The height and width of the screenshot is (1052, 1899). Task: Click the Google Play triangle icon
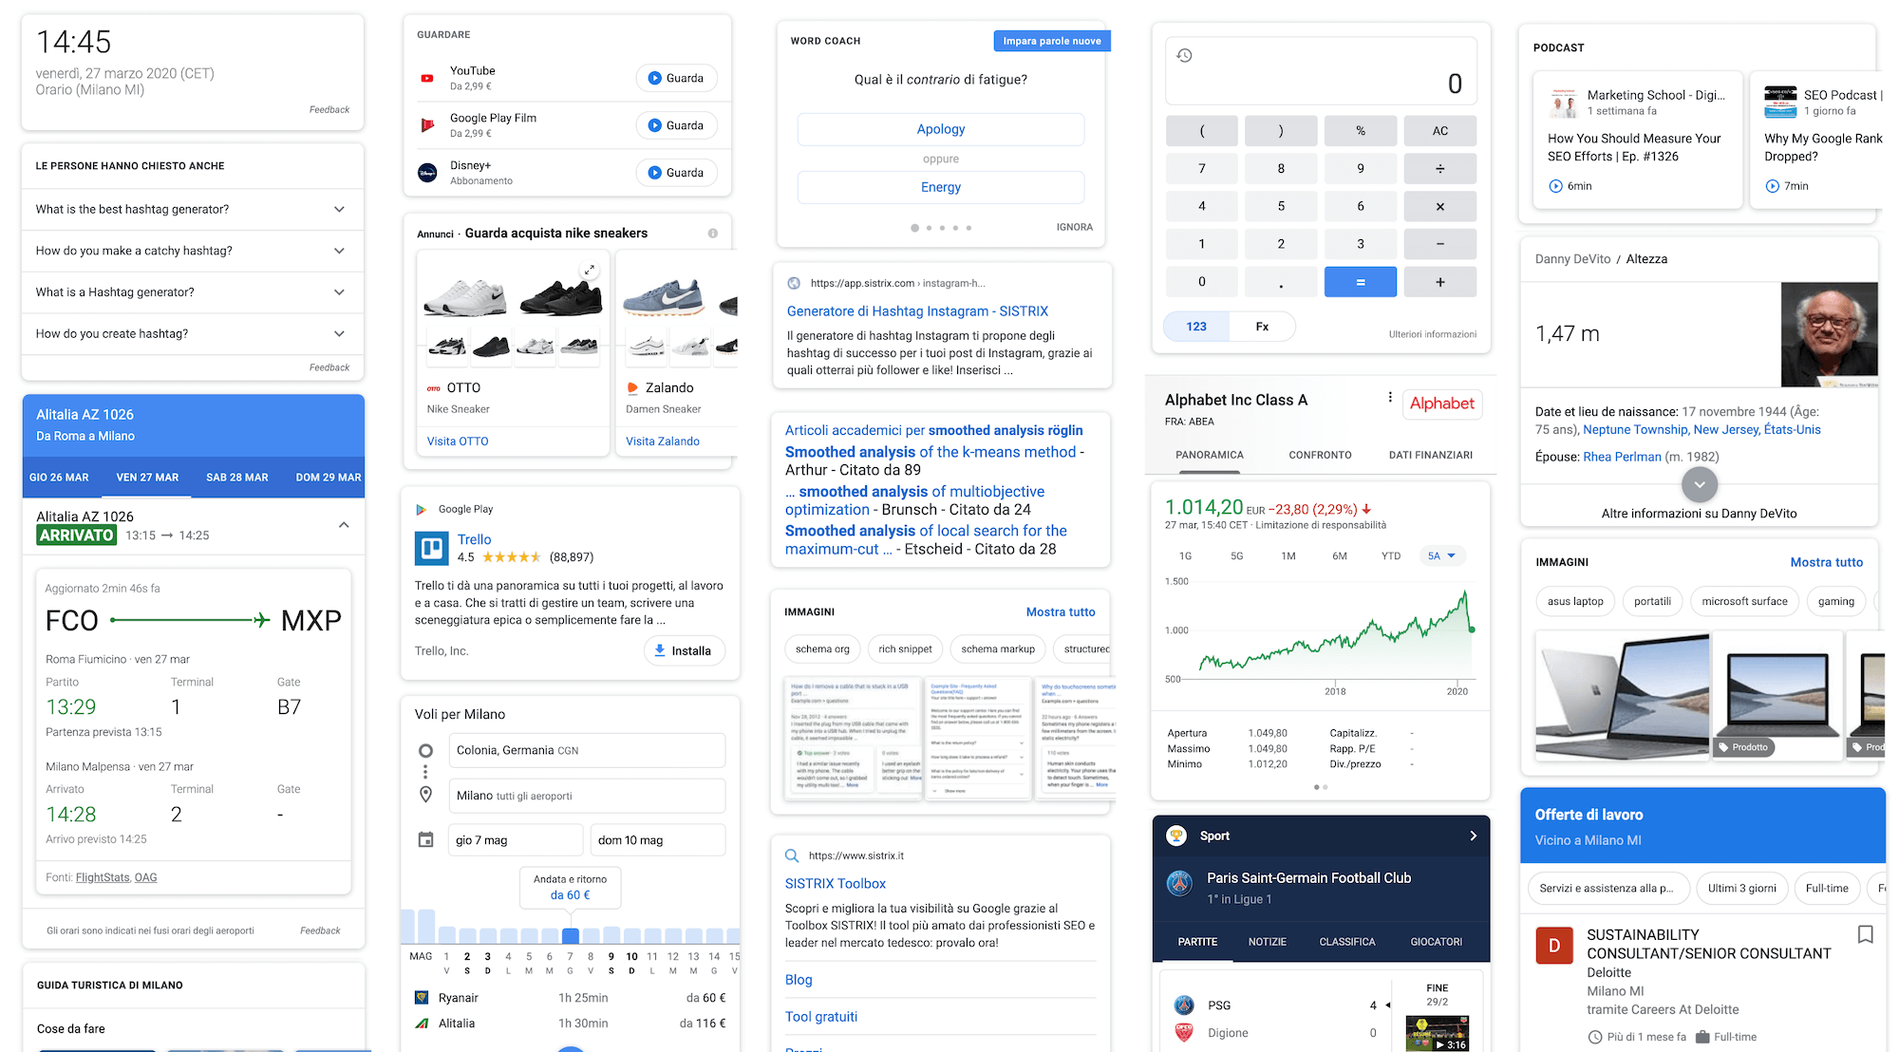click(422, 510)
